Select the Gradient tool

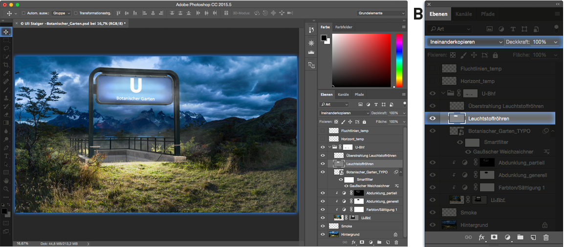(6, 123)
